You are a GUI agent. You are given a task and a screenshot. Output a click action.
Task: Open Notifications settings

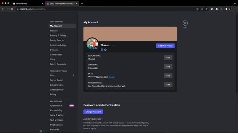click(x=62, y=125)
